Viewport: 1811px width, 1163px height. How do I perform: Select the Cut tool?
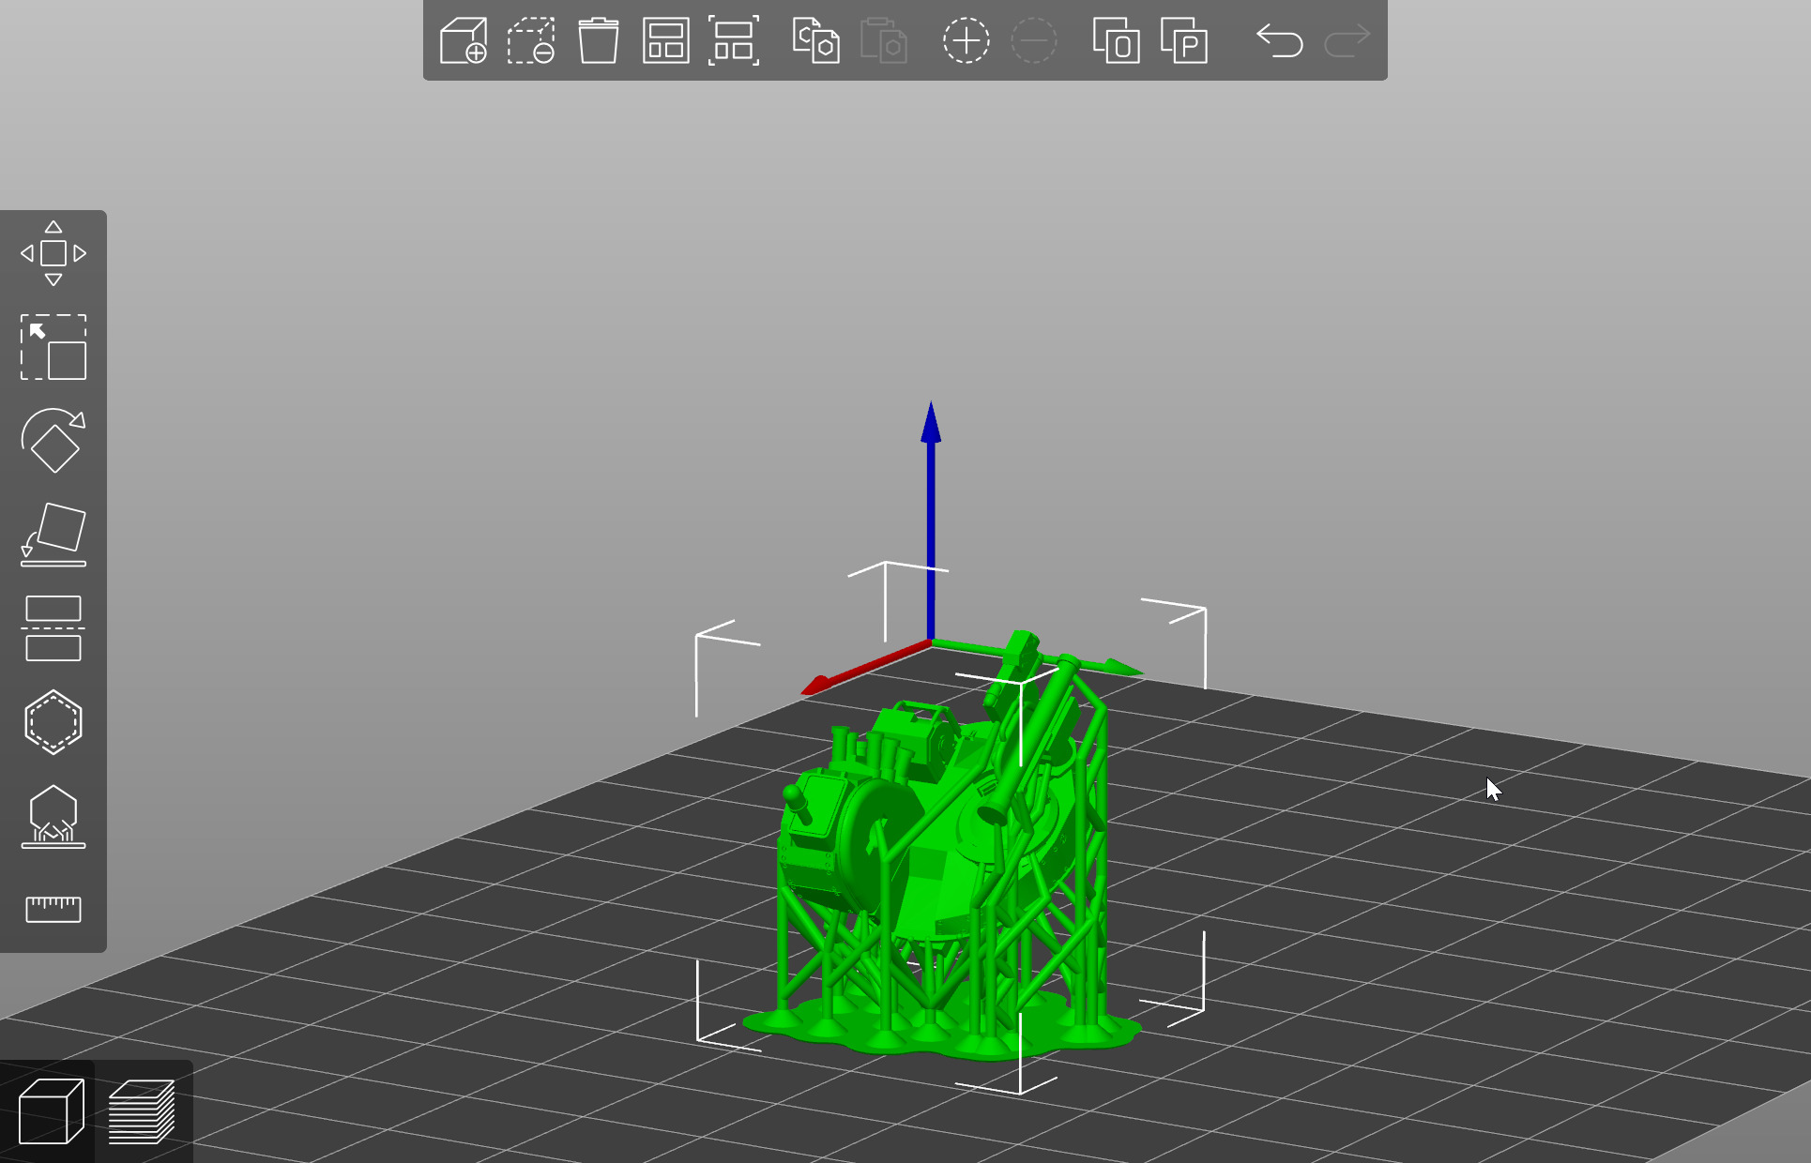coord(53,628)
